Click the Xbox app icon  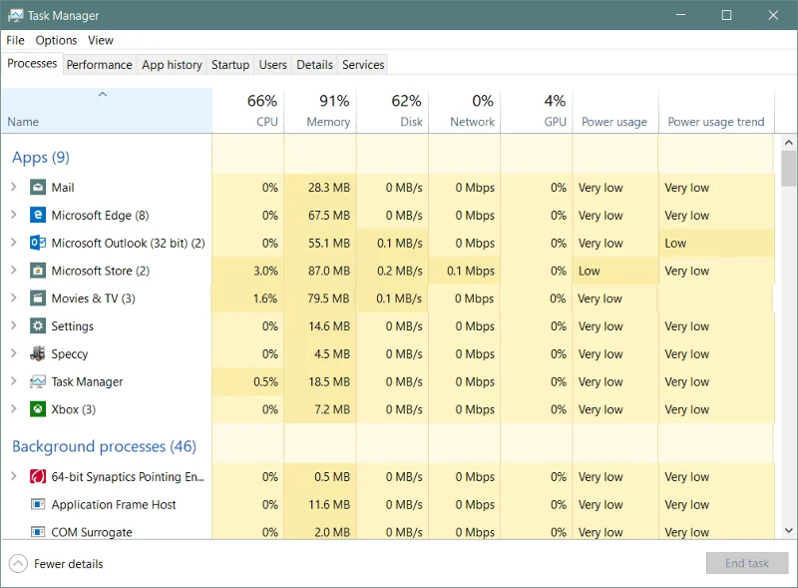pyautogui.click(x=38, y=409)
